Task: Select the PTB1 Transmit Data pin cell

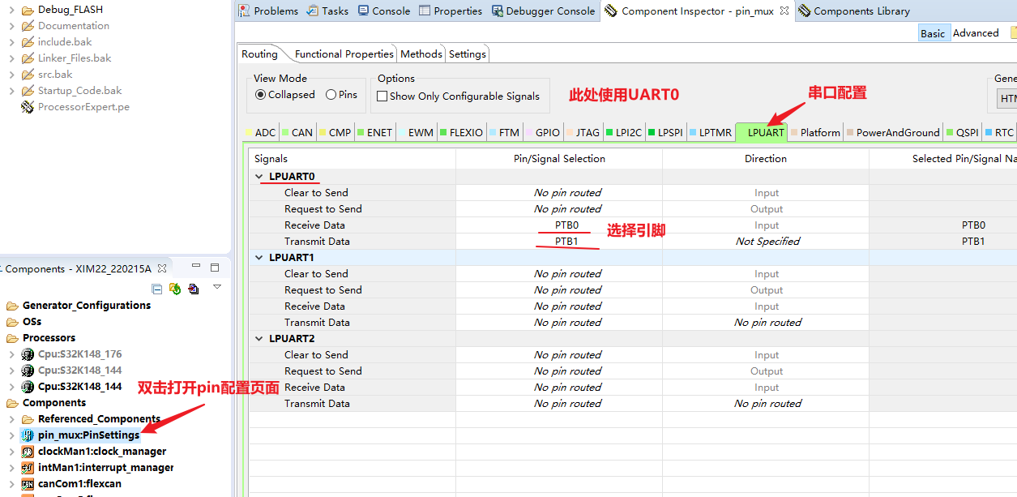Action: click(567, 241)
